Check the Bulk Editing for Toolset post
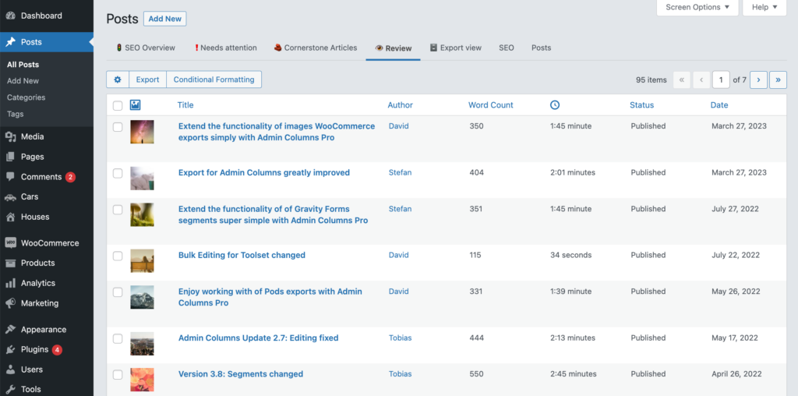 point(118,256)
